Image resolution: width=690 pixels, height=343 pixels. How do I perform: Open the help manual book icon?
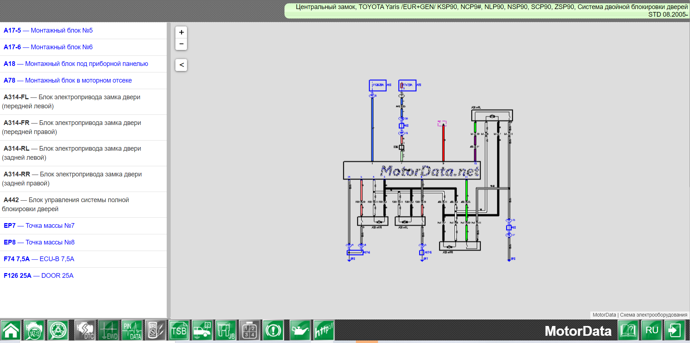tap(628, 330)
